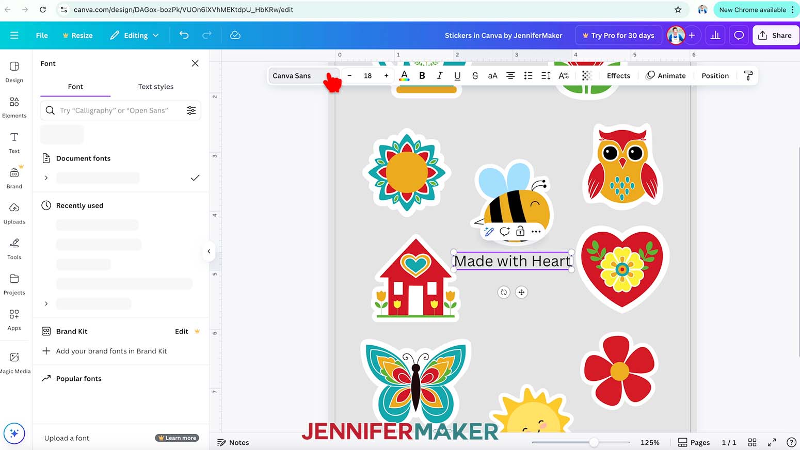Open the Magic Media app
This screenshot has width=800, height=450.
pyautogui.click(x=14, y=363)
